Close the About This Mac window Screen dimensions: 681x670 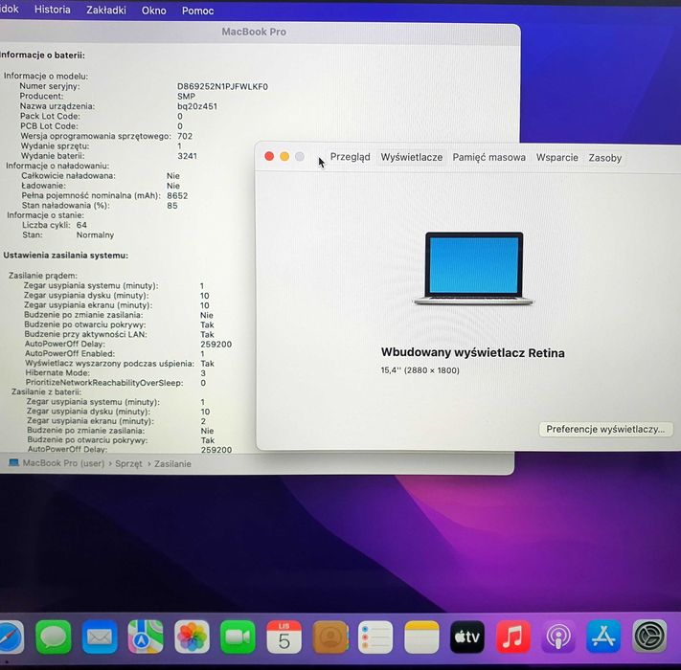269,156
